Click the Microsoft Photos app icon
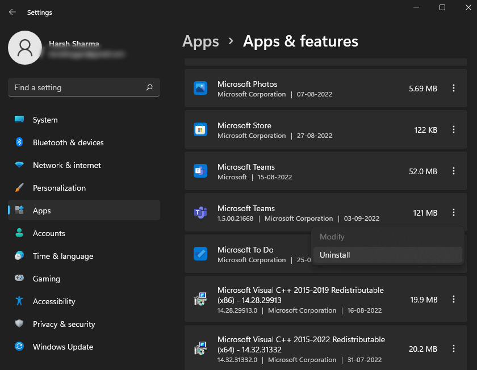 [x=200, y=88]
